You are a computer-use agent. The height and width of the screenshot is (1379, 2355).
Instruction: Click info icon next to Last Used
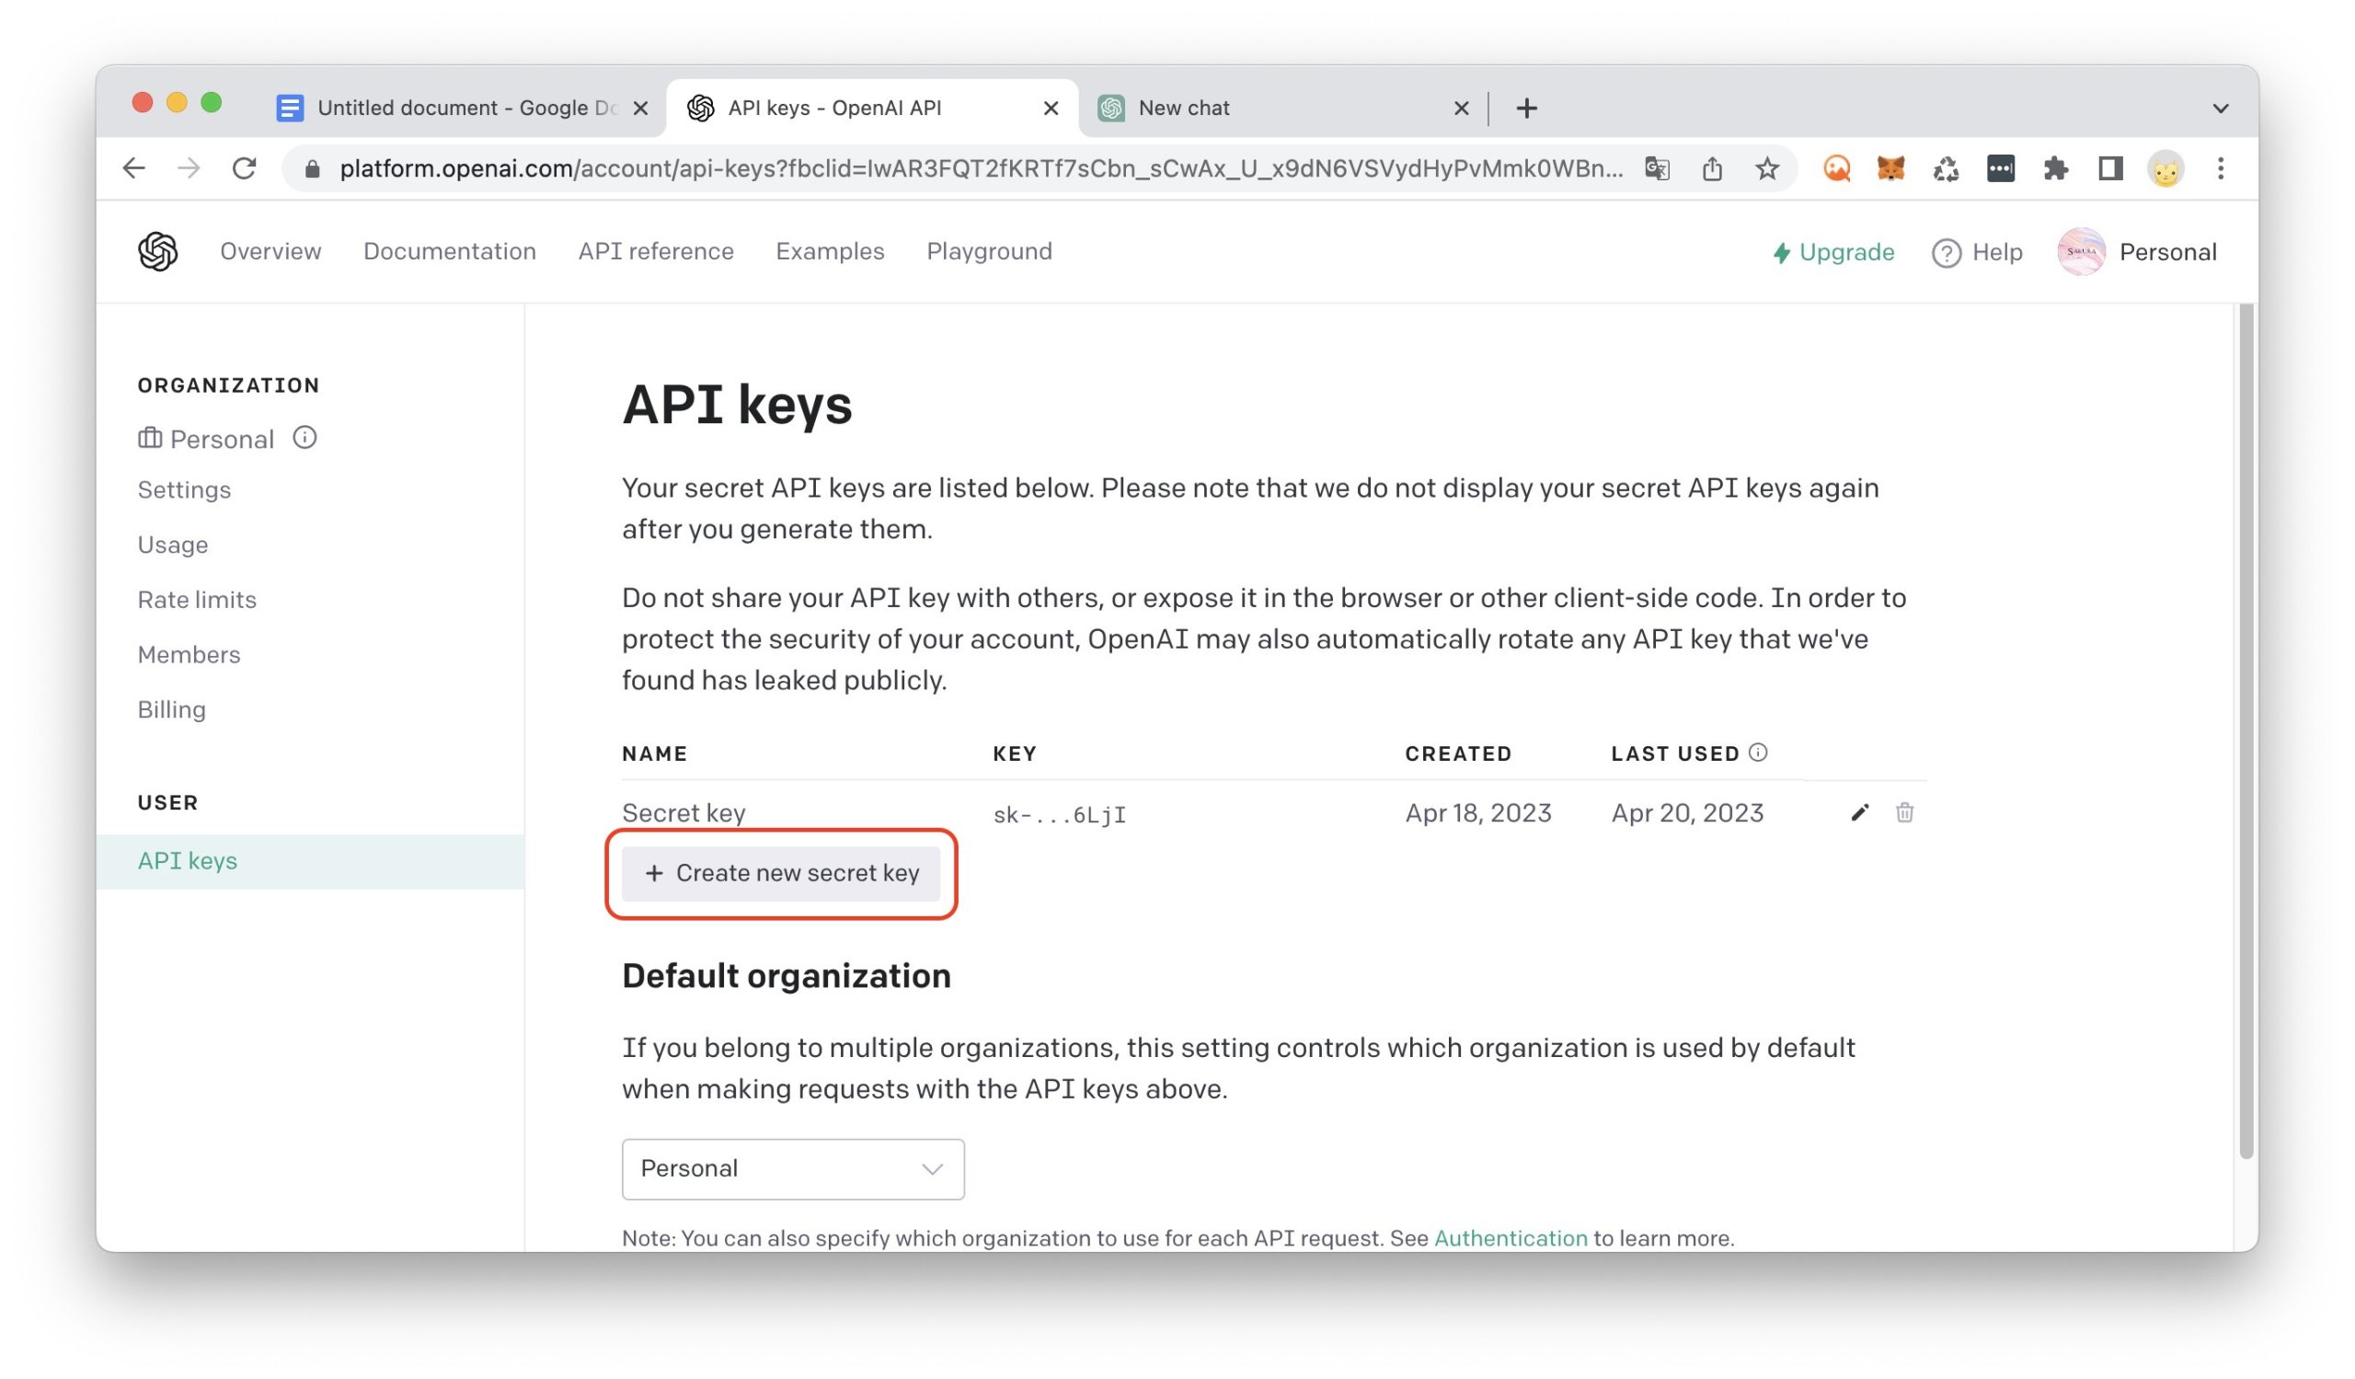pyautogui.click(x=1758, y=753)
